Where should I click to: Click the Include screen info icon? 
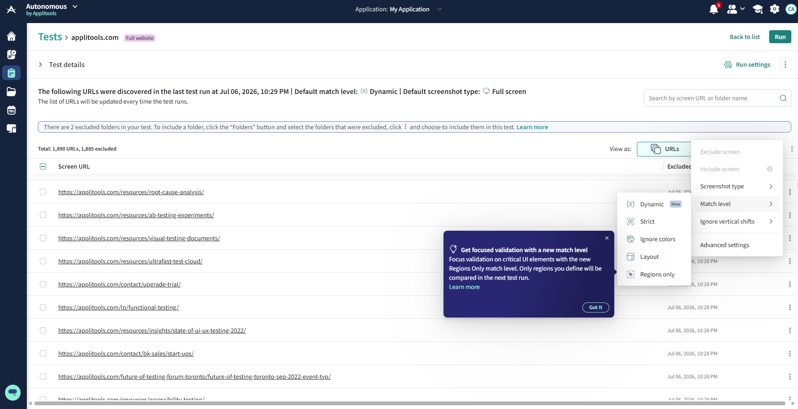click(x=770, y=169)
